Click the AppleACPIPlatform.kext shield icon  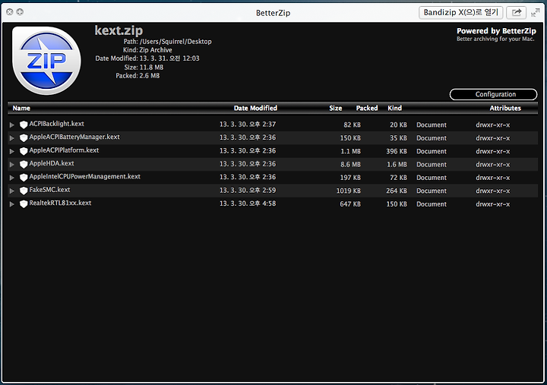click(24, 151)
